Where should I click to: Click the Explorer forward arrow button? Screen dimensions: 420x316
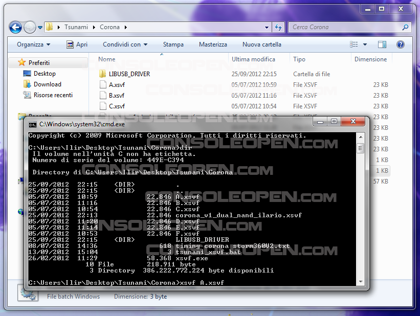[30, 27]
